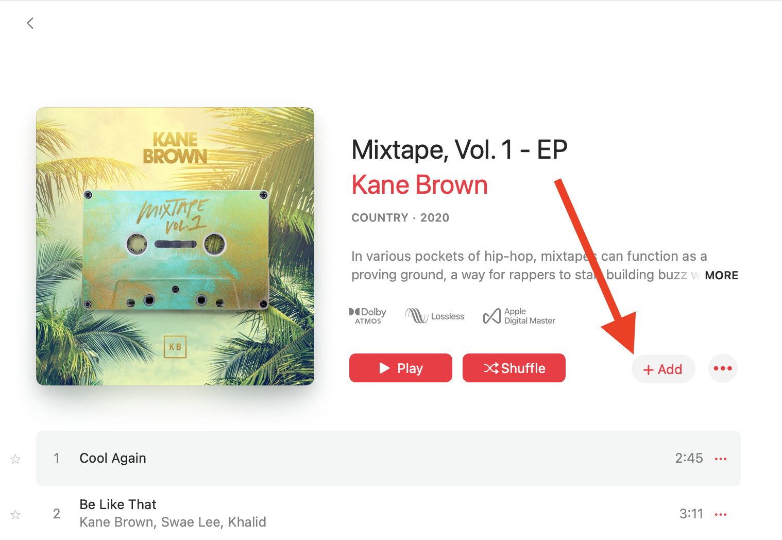This screenshot has width=782, height=540.
Task: Open more options for Be Like That
Action: [x=721, y=514]
